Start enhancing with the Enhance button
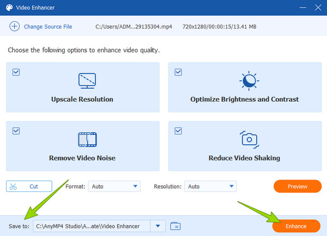The width and height of the screenshot is (327, 236). pos(296,226)
